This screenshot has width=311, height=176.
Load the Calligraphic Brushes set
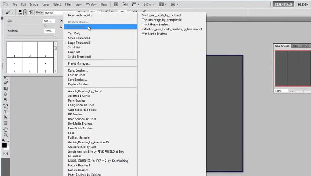[81, 105]
